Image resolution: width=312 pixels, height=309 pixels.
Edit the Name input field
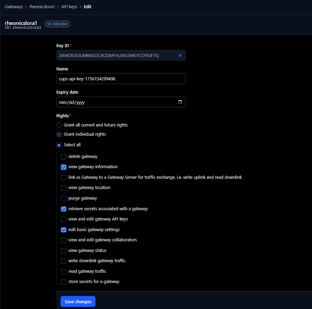pyautogui.click(x=121, y=79)
